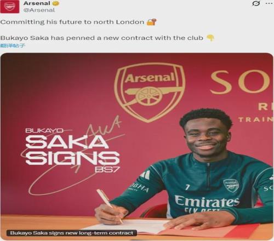Select the Arsenal display name

click(x=37, y=3)
